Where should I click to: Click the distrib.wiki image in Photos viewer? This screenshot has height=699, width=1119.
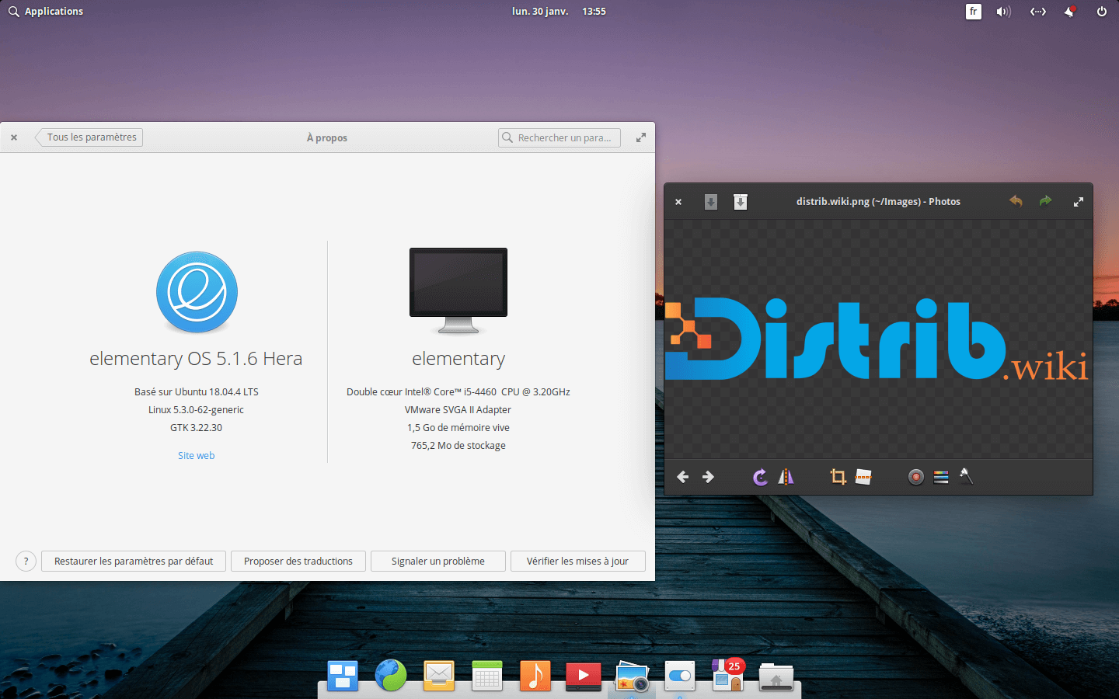pos(877,339)
